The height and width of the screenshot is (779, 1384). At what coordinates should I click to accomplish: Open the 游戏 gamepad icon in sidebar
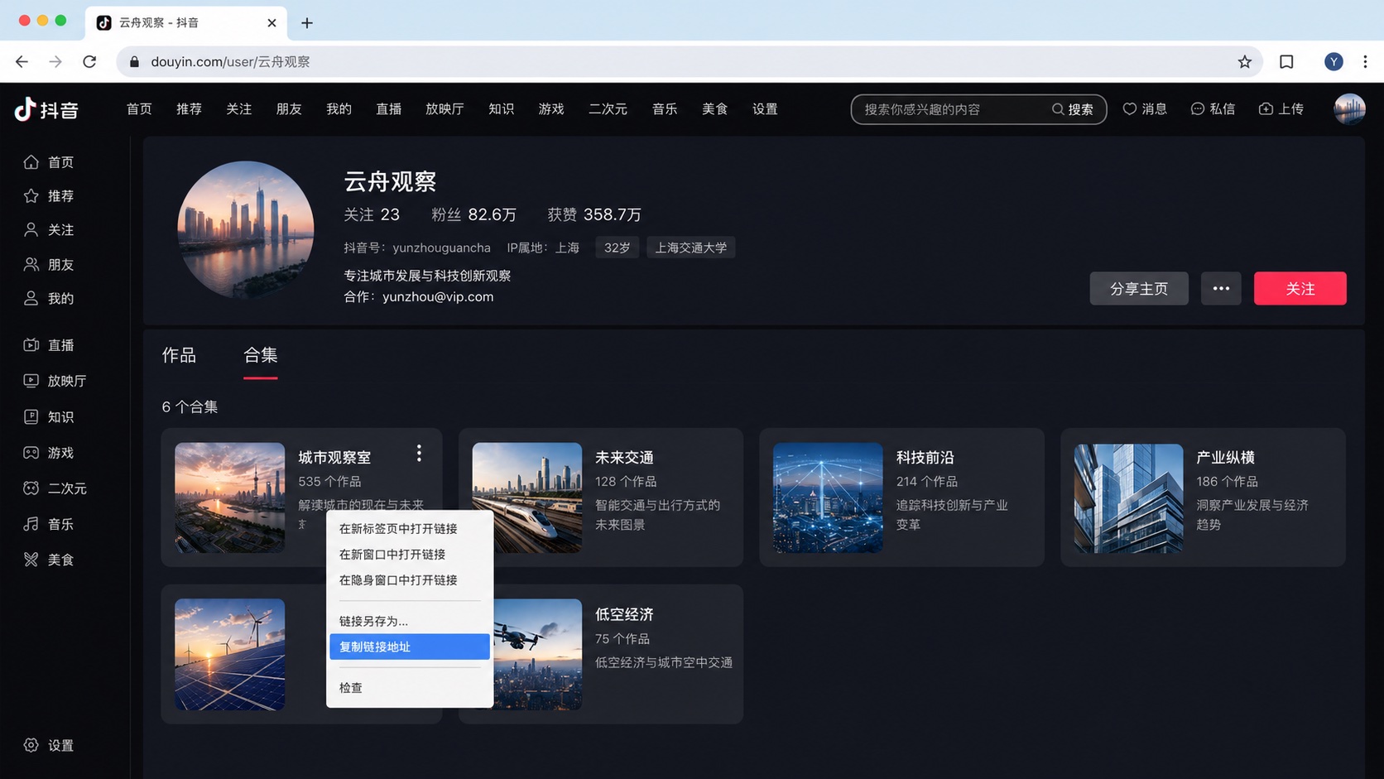(x=31, y=452)
